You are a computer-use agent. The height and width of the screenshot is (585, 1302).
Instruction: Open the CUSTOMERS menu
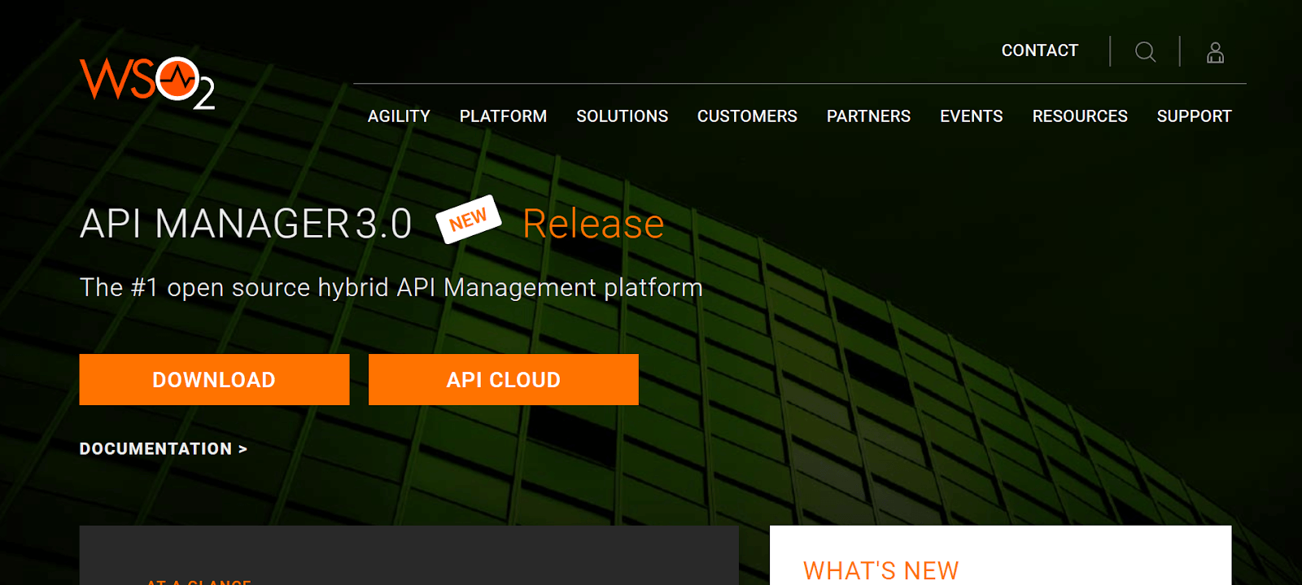tap(747, 116)
